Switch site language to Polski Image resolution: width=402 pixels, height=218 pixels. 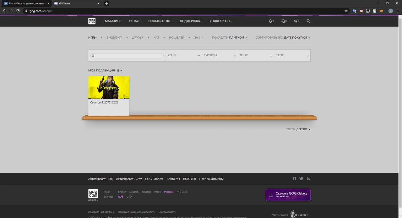[157, 192]
